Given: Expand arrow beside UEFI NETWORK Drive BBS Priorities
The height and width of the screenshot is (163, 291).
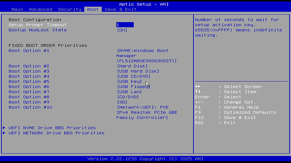Looking at the screenshot, I should [x=4, y=133].
